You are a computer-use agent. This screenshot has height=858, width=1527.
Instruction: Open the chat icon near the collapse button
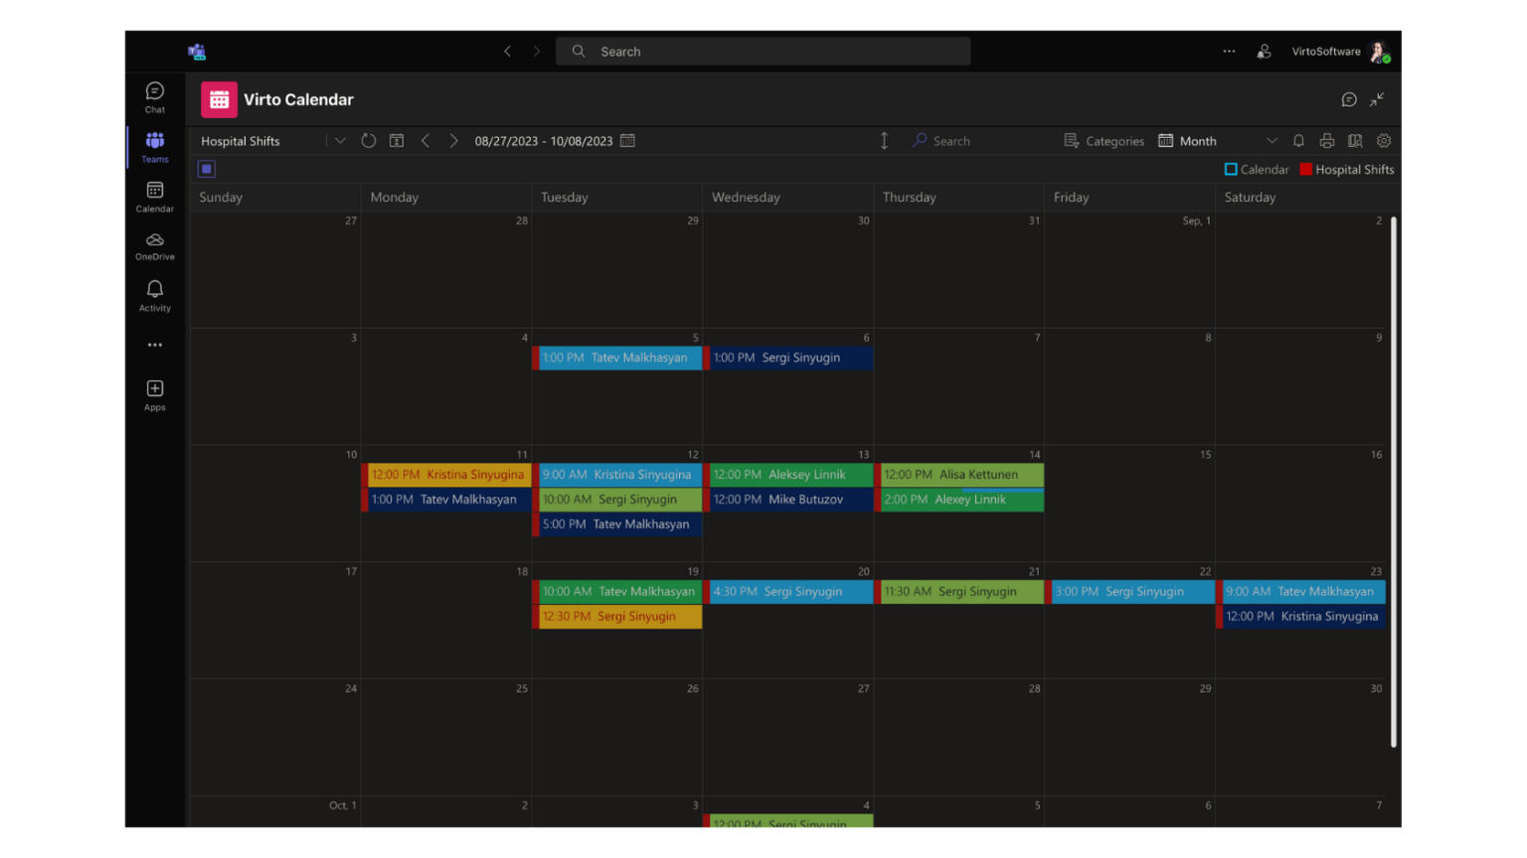tap(1349, 99)
